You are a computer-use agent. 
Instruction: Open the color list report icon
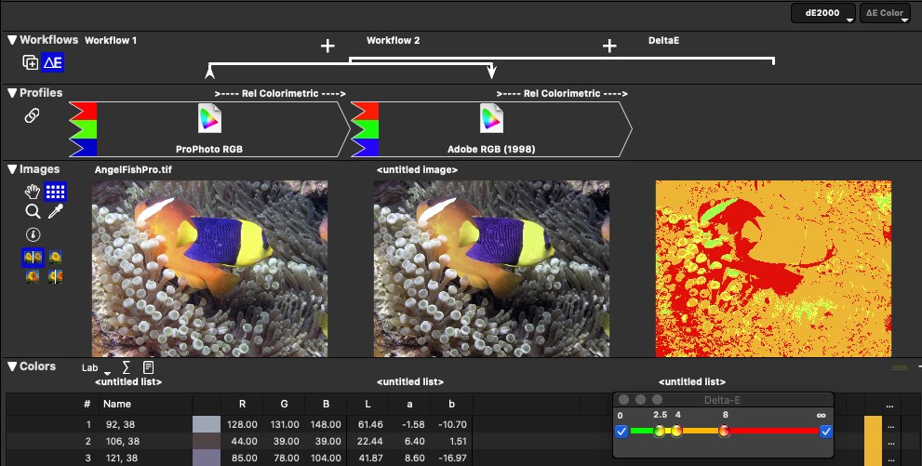click(148, 367)
